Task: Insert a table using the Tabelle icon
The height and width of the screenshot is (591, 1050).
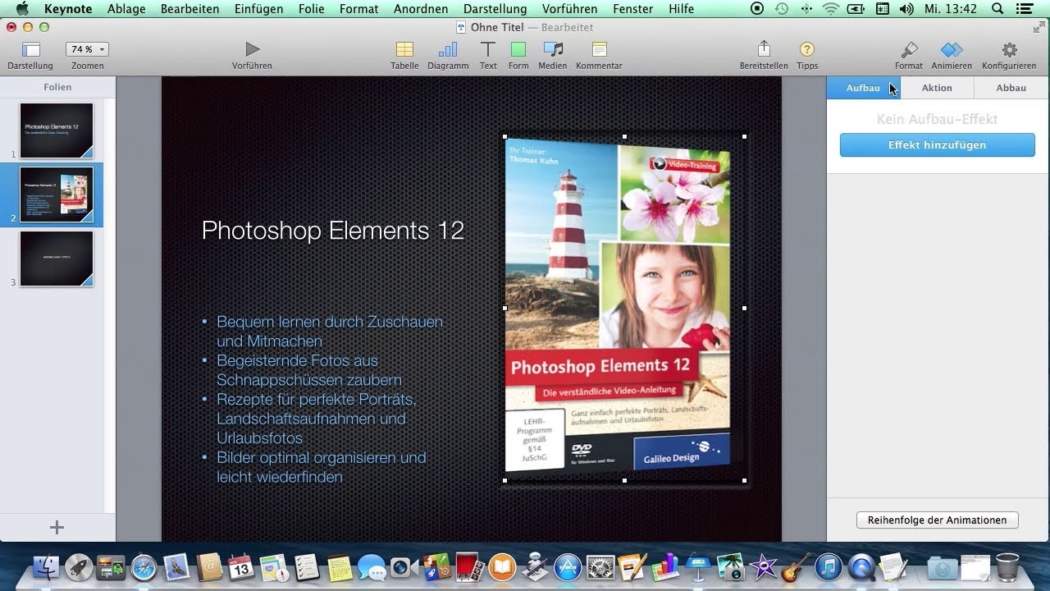Action: [404, 50]
